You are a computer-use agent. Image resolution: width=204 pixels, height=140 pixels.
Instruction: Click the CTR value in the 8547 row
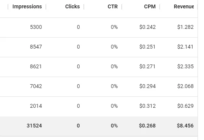[x=114, y=47]
